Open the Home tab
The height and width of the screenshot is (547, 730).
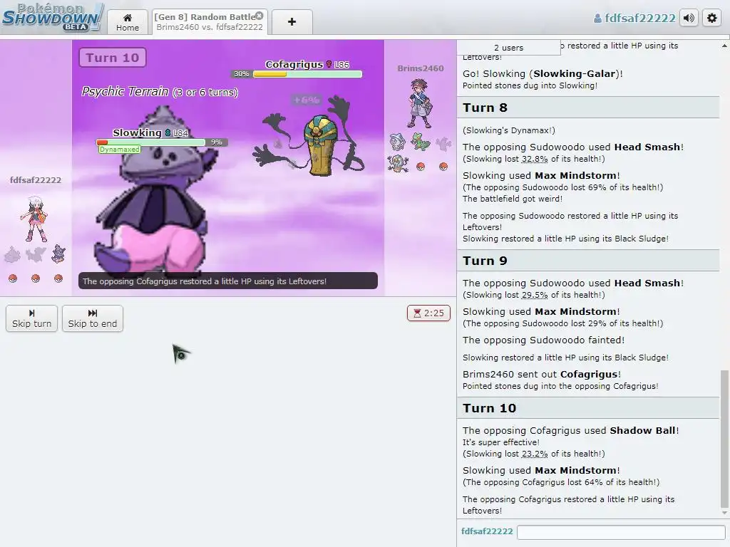coord(128,22)
